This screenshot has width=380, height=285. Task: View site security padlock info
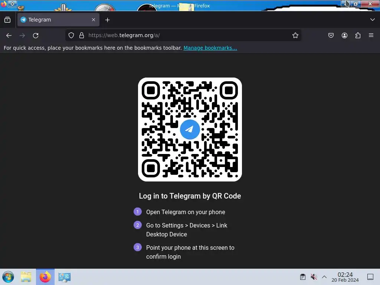point(82,35)
